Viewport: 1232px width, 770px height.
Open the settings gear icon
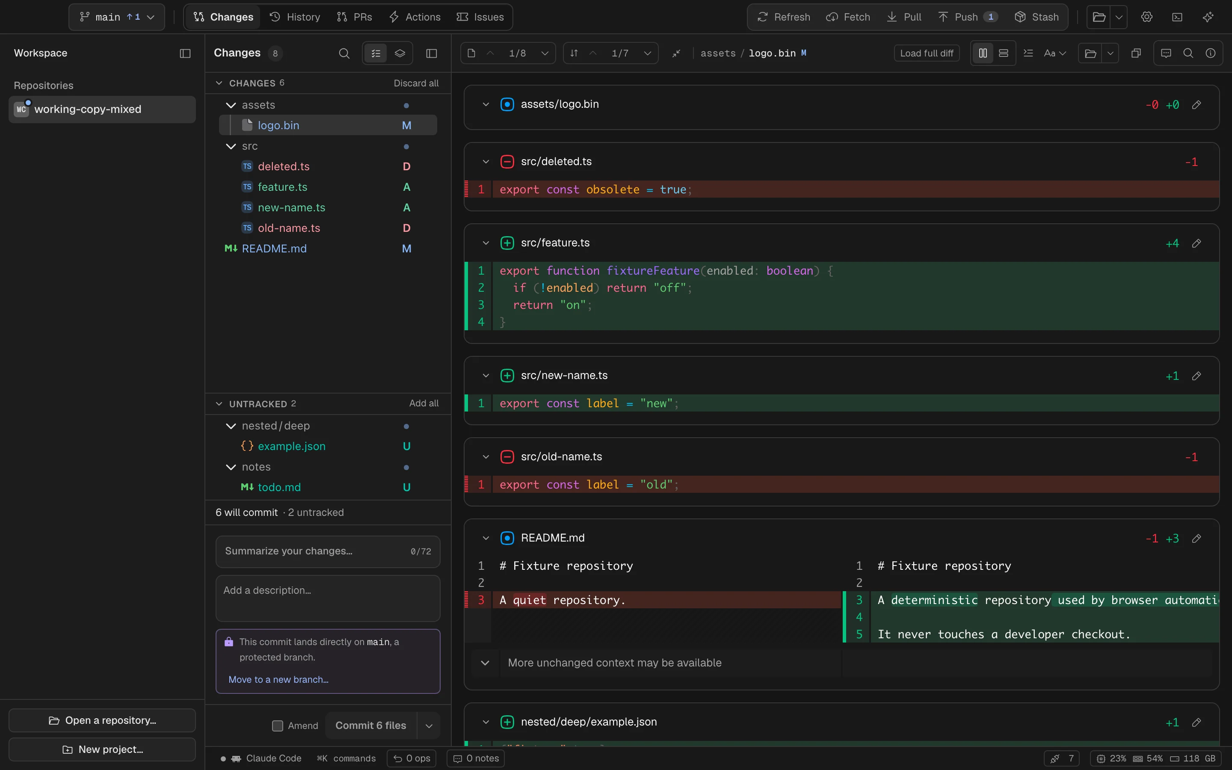[x=1146, y=17]
